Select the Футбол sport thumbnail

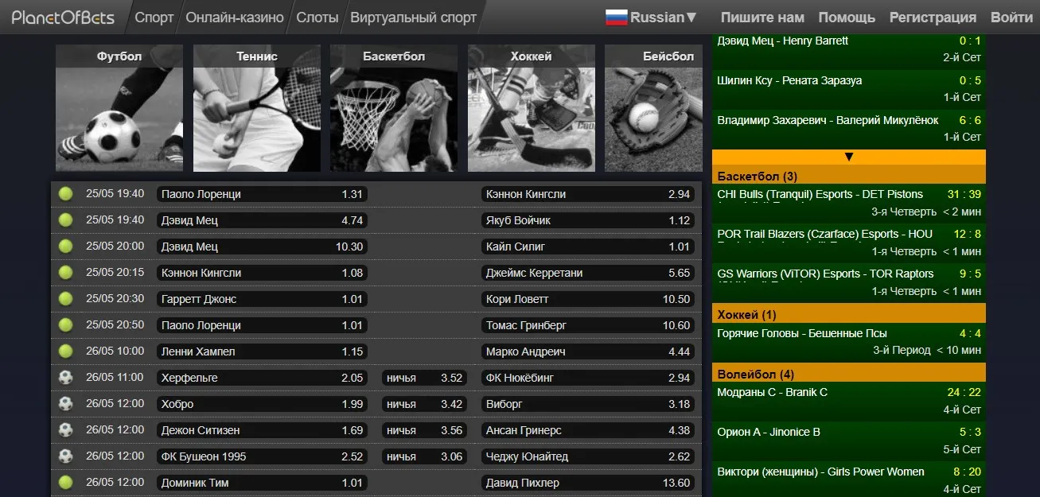(x=119, y=108)
